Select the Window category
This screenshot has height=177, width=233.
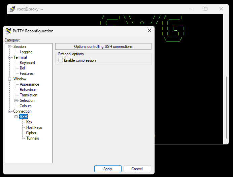[20, 79]
